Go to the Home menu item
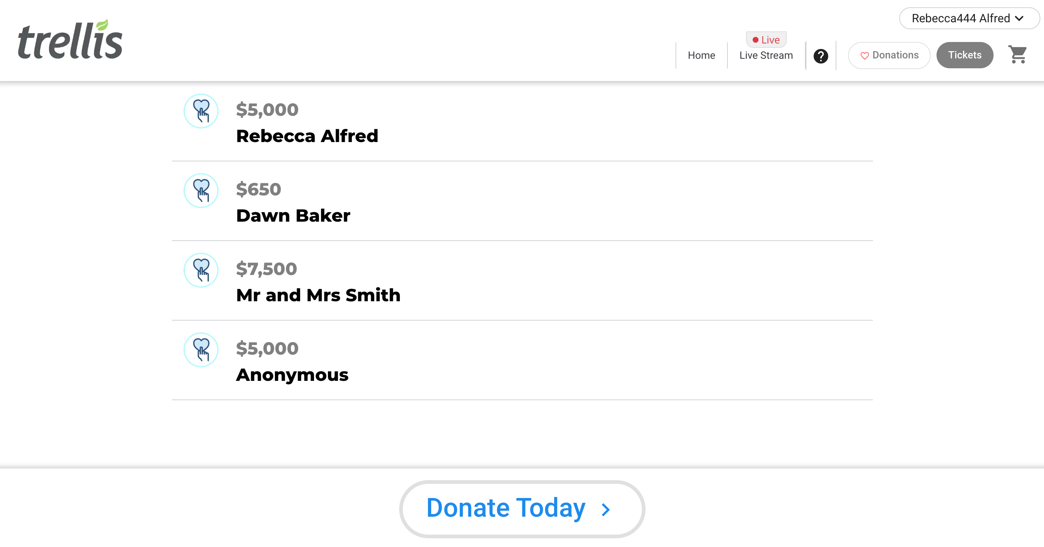The width and height of the screenshot is (1044, 547). (701, 56)
